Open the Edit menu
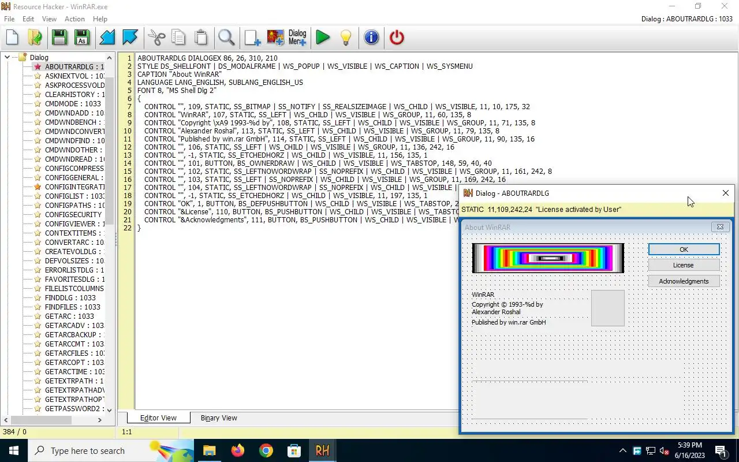Viewport: 739px width, 462px height. (28, 19)
